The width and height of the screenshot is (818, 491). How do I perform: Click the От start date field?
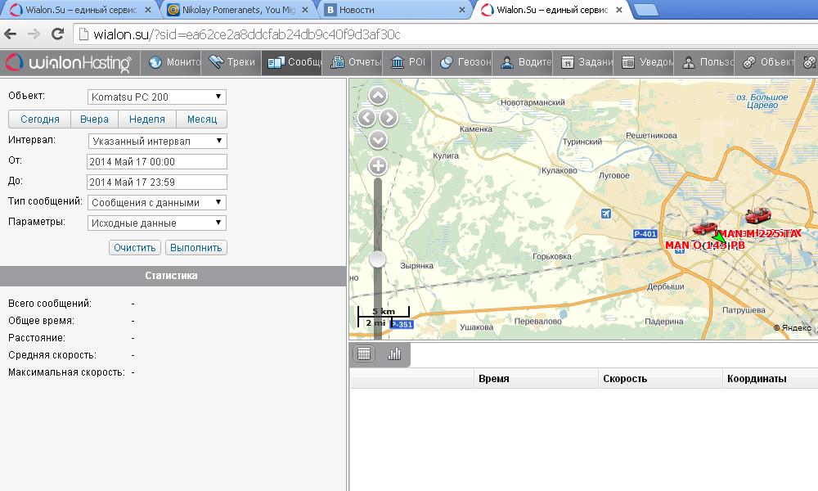[156, 161]
